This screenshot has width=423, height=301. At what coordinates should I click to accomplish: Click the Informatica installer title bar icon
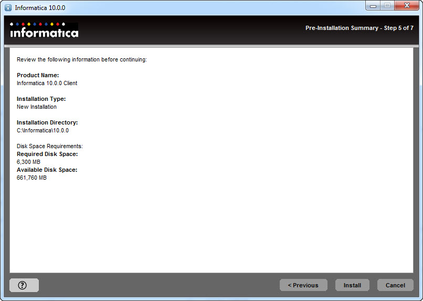point(8,7)
